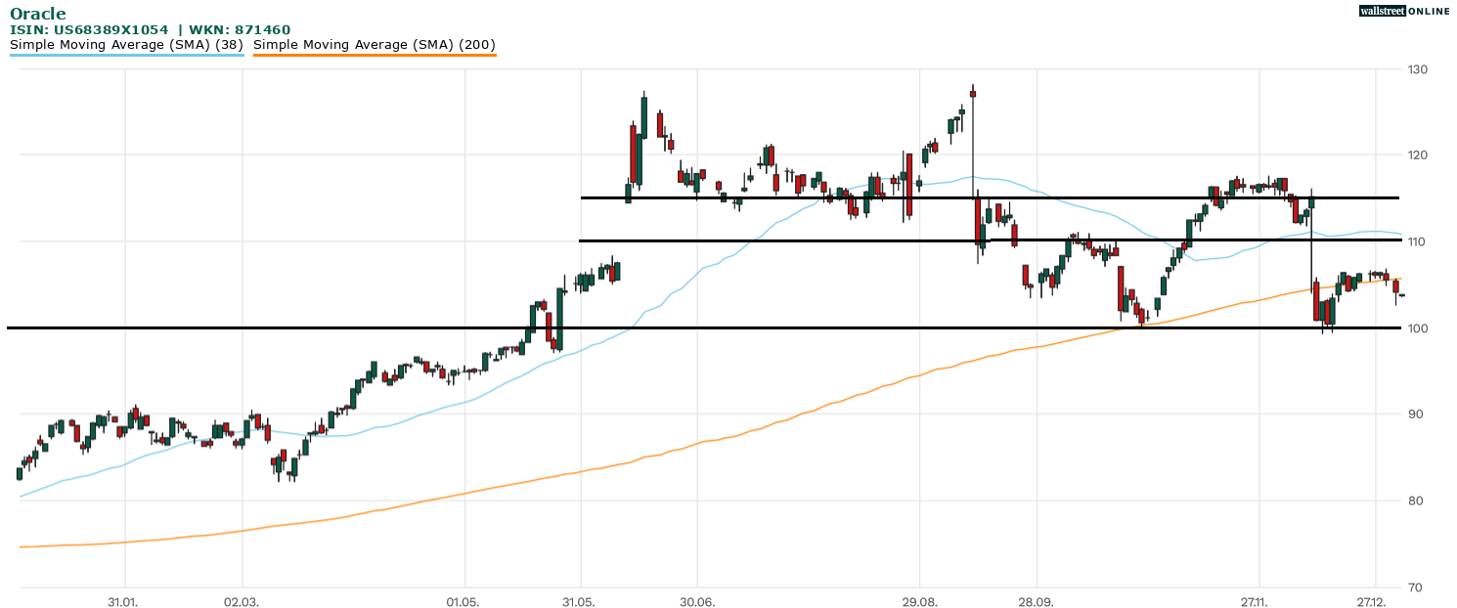Click the blue SMA (38) legend line
The height and width of the screenshot is (608, 1457).
(x=126, y=56)
